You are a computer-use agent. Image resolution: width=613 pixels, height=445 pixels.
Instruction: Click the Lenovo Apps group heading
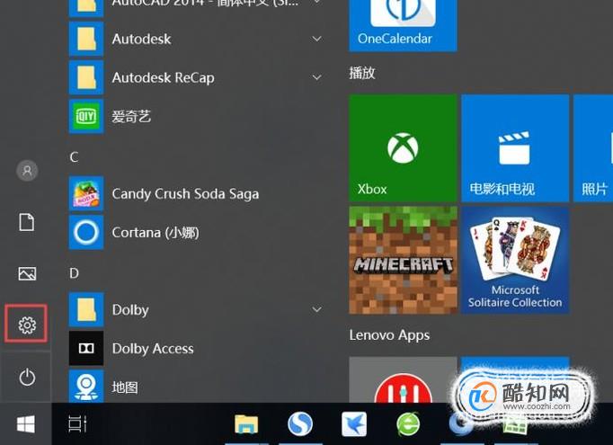pos(389,335)
